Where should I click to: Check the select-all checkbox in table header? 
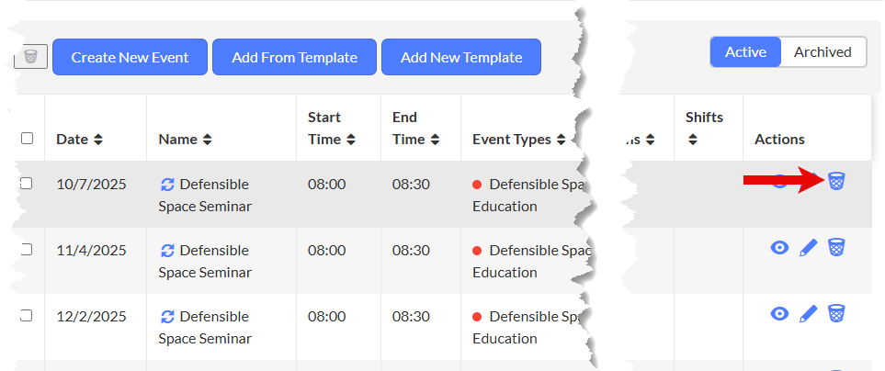(27, 139)
